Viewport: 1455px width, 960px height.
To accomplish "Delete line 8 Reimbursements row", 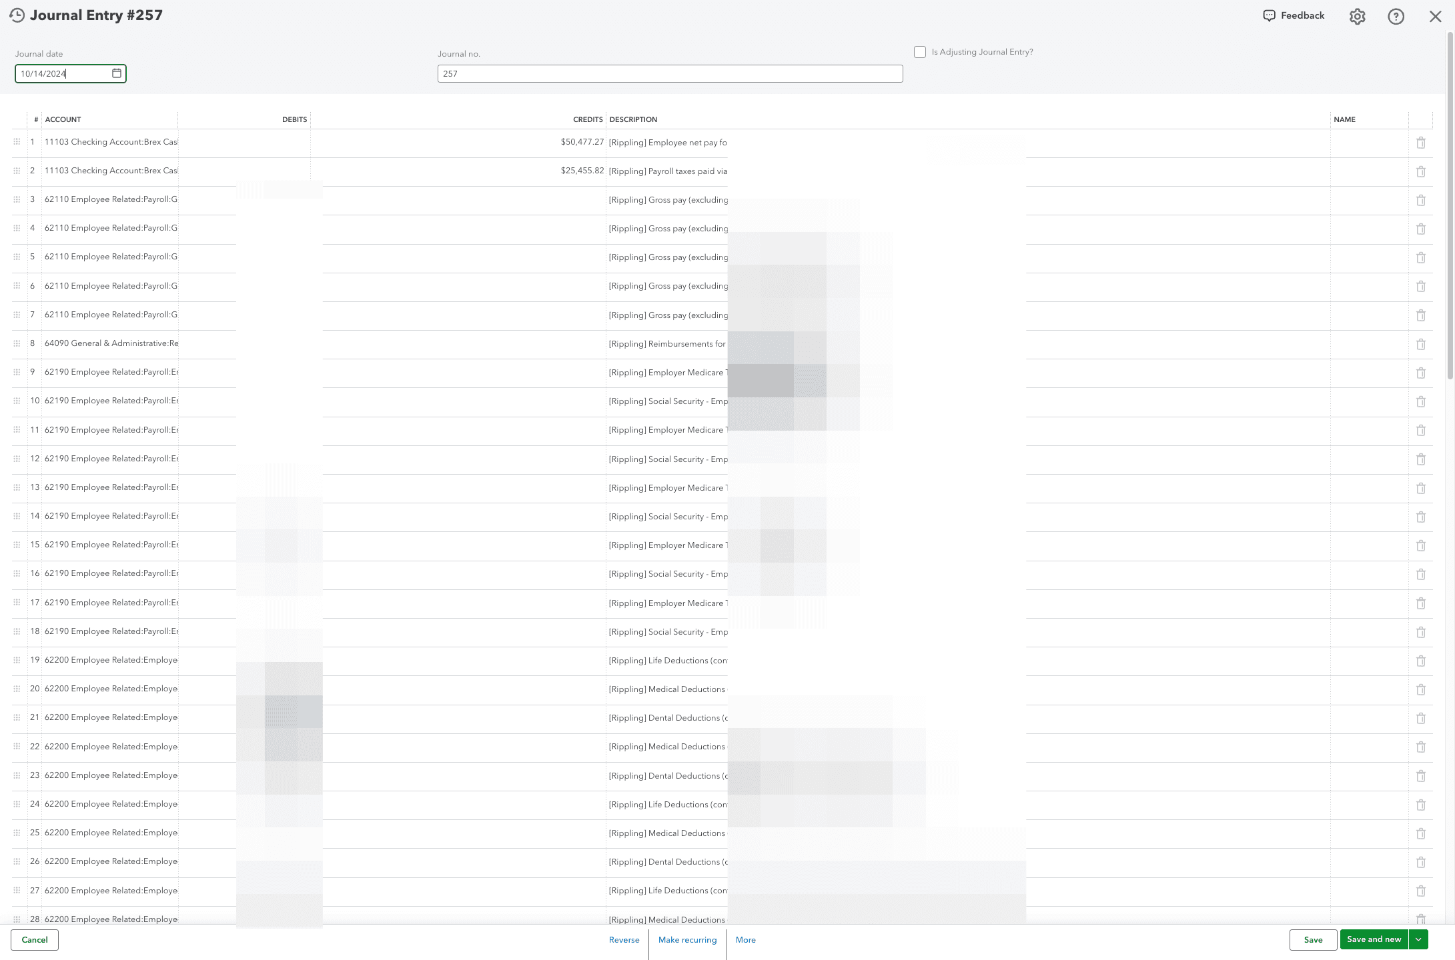I will (x=1421, y=344).
